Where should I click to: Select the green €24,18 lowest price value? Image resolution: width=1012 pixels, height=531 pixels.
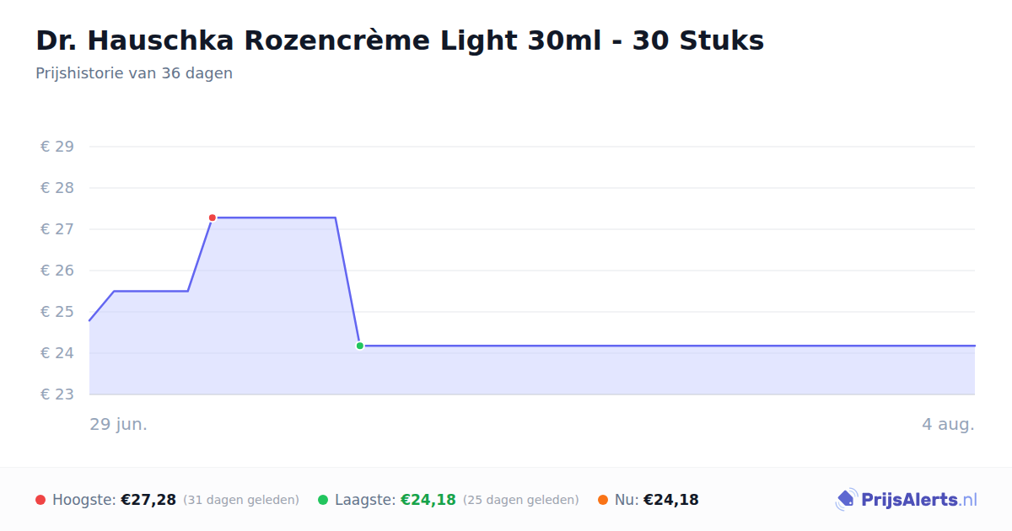(428, 500)
